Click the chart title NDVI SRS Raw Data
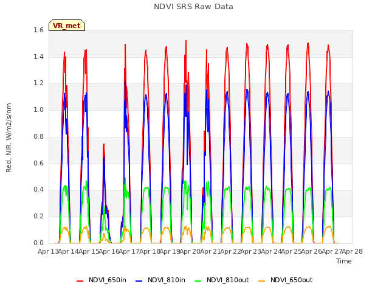 pos(193,7)
